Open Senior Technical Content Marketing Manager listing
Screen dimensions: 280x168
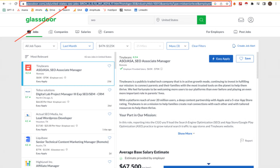(x=72, y=142)
